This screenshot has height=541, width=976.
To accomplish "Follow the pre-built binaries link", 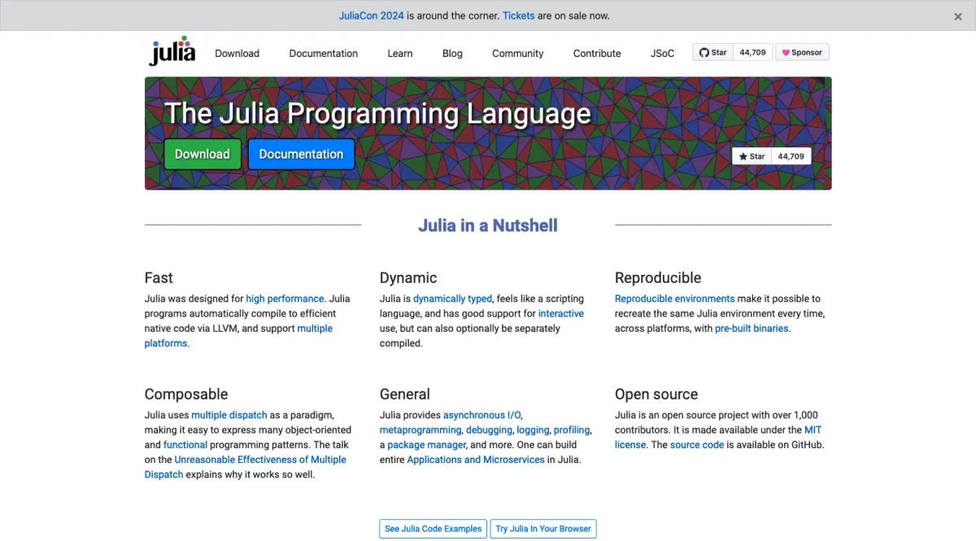I will 752,329.
